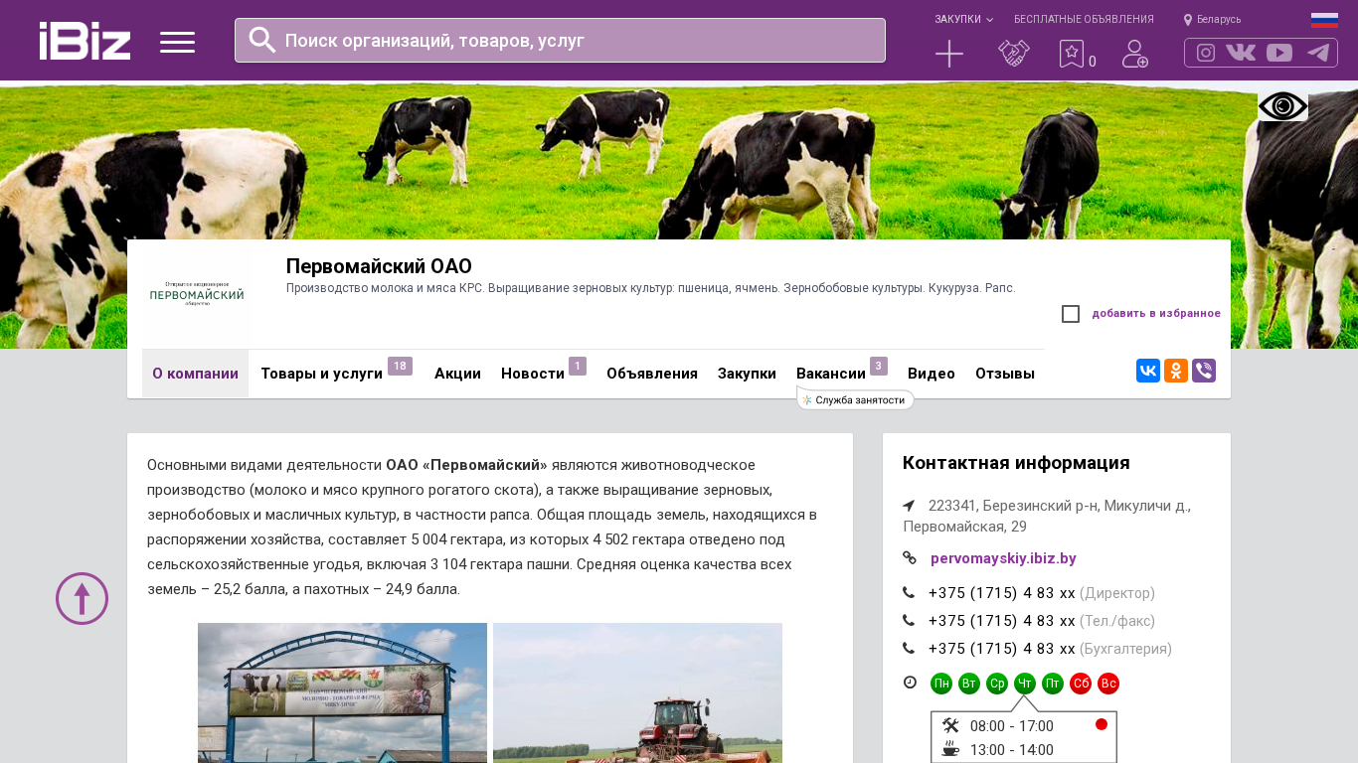Share via Odnoklassniki button
Viewport: 1358px width, 763px height.
click(1176, 371)
